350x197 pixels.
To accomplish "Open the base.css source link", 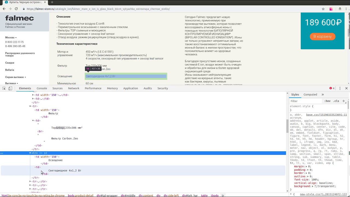I will click(326, 115).
